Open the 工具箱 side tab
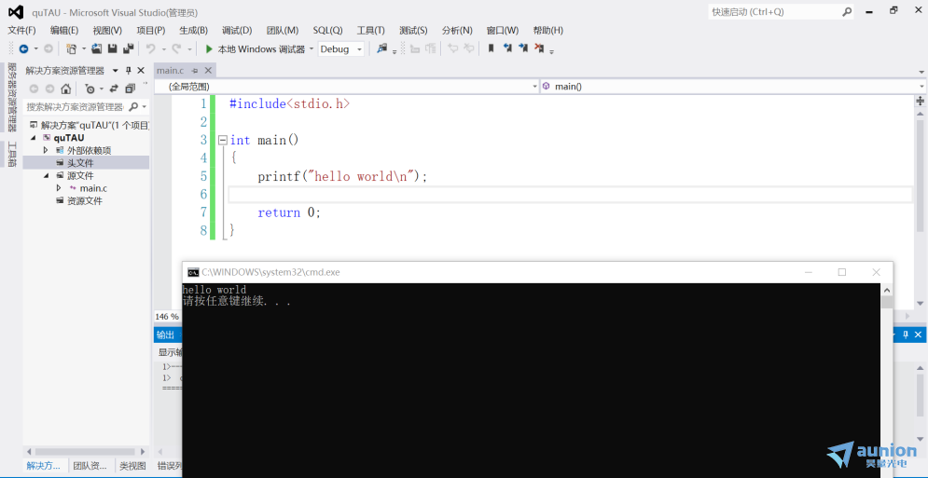This screenshot has width=928, height=478. [12, 155]
